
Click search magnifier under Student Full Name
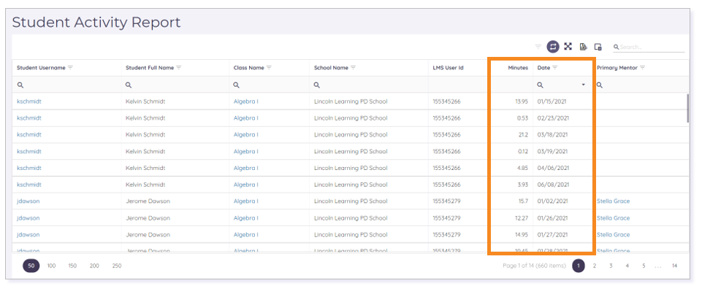(x=129, y=85)
